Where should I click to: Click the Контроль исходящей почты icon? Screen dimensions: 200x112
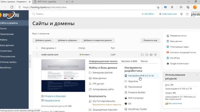coord(168,52)
